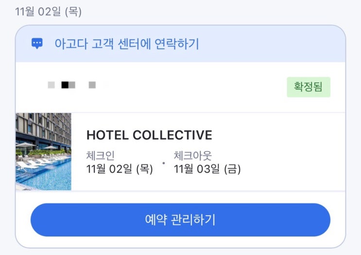Click the check-in date 11월 02일 (목)
The height and width of the screenshot is (255, 361).
(120, 169)
